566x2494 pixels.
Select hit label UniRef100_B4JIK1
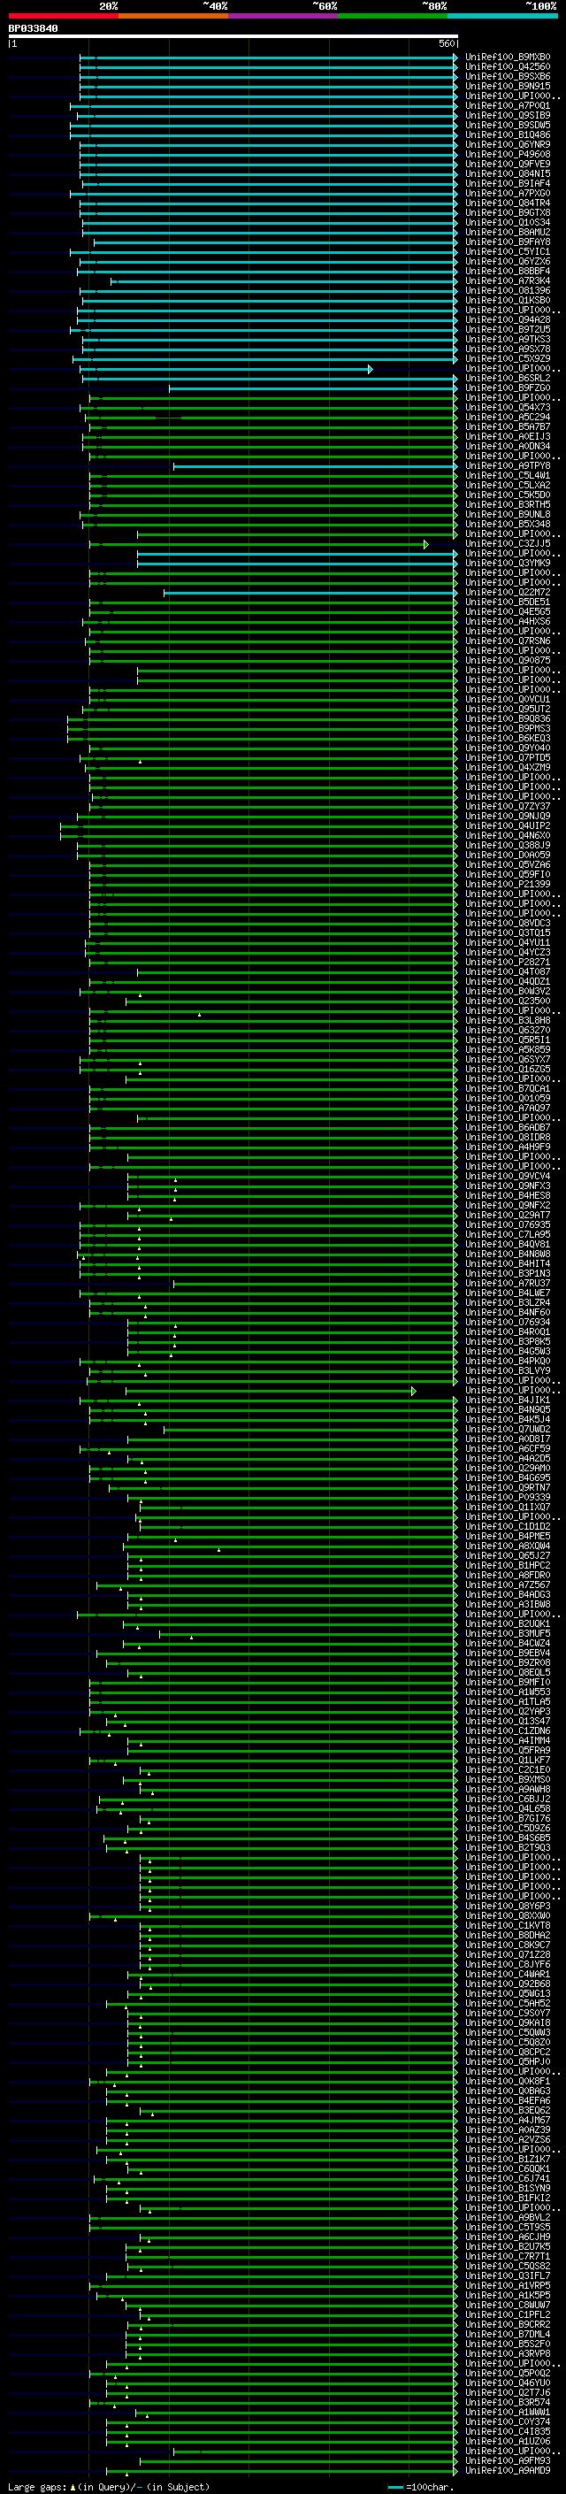[x=508, y=1400]
